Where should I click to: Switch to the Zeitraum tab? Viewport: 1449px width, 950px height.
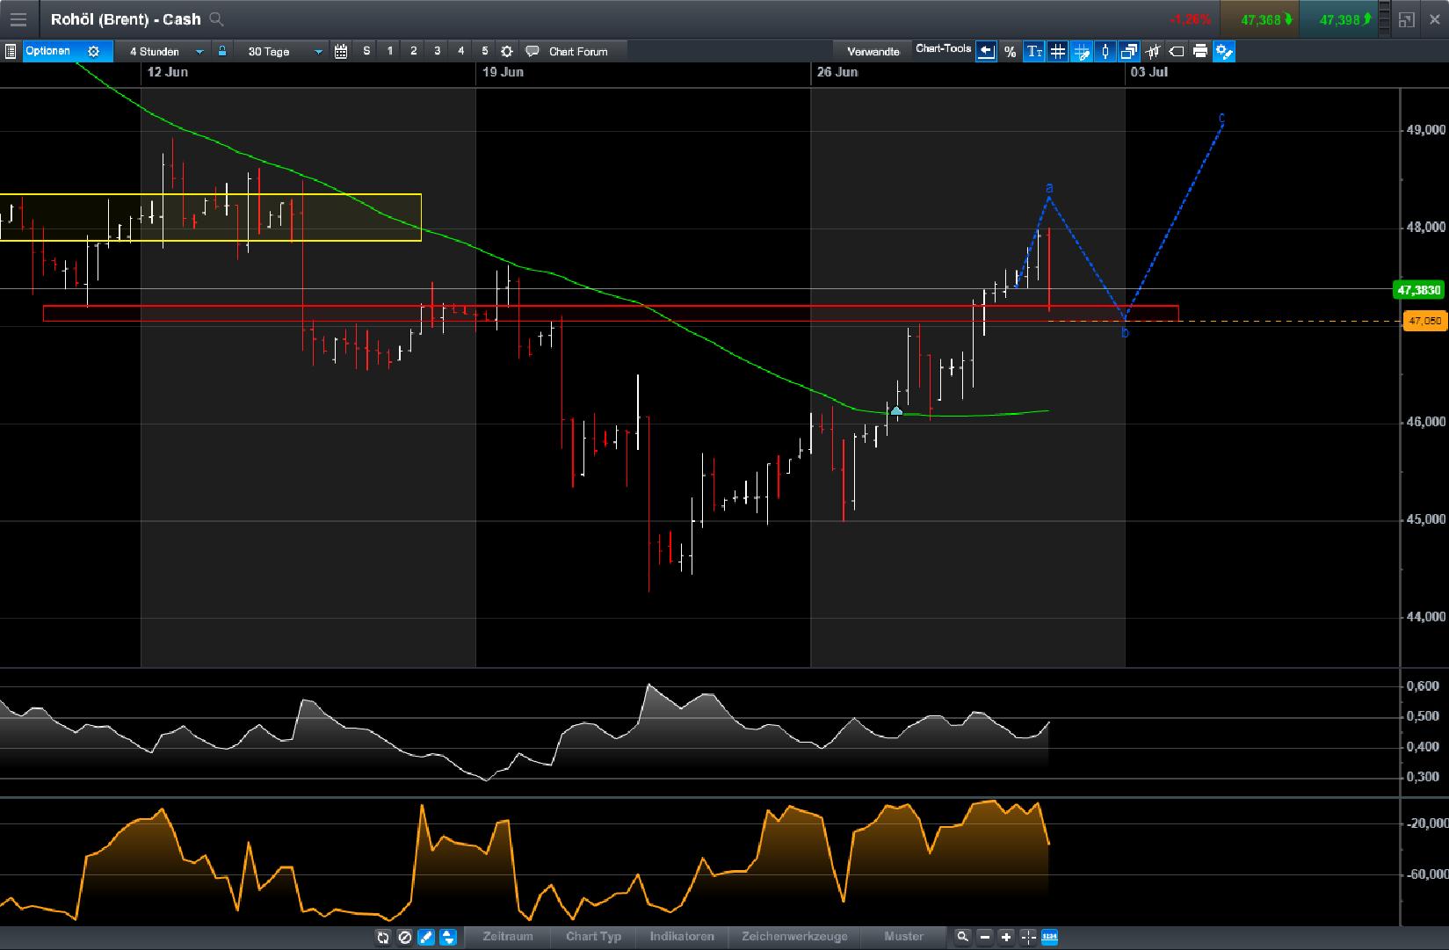508,938
